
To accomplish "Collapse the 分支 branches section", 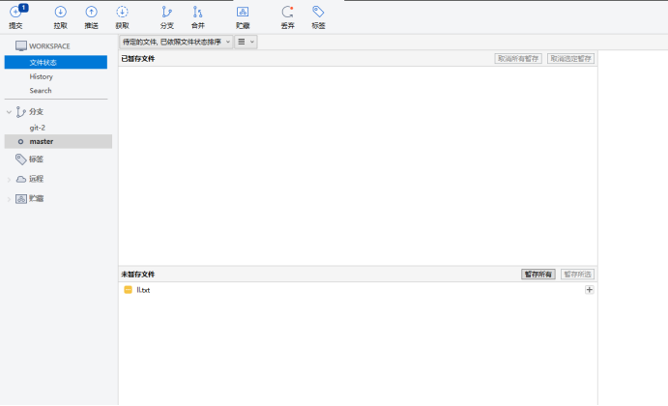I will click(9, 112).
